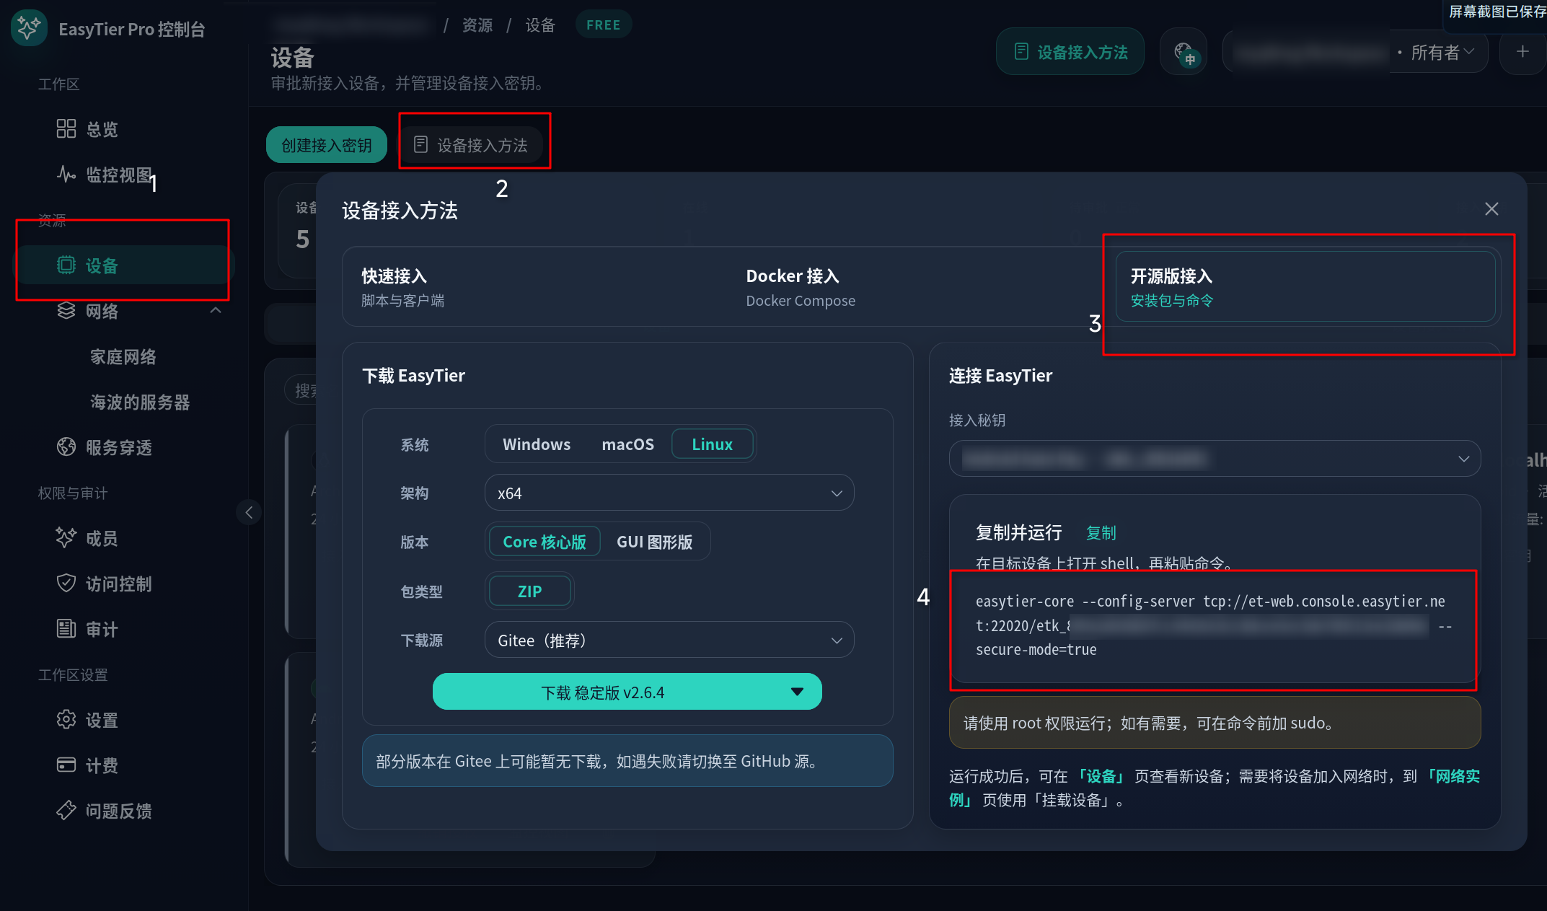Viewport: 1547px width, 911px height.
Task: Click 创建接入密钥 button
Action: 327,145
